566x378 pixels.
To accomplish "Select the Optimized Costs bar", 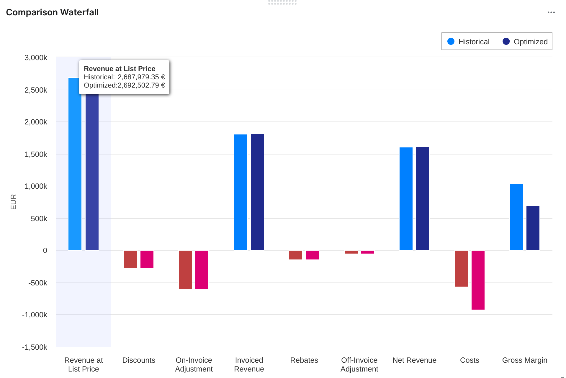I will (478, 280).
